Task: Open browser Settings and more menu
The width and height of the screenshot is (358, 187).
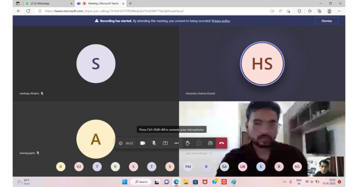Action: pyautogui.click(x=340, y=11)
